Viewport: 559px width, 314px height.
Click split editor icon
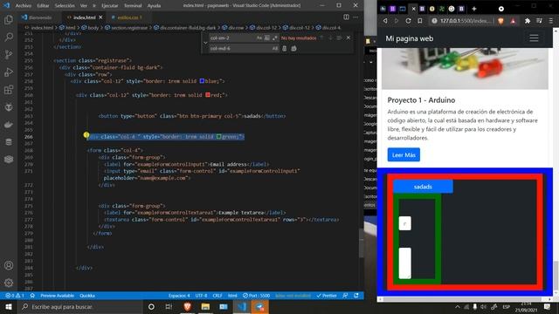point(346,17)
